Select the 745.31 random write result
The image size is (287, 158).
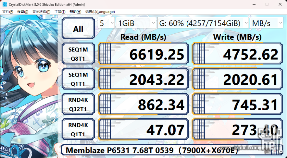point(237,104)
